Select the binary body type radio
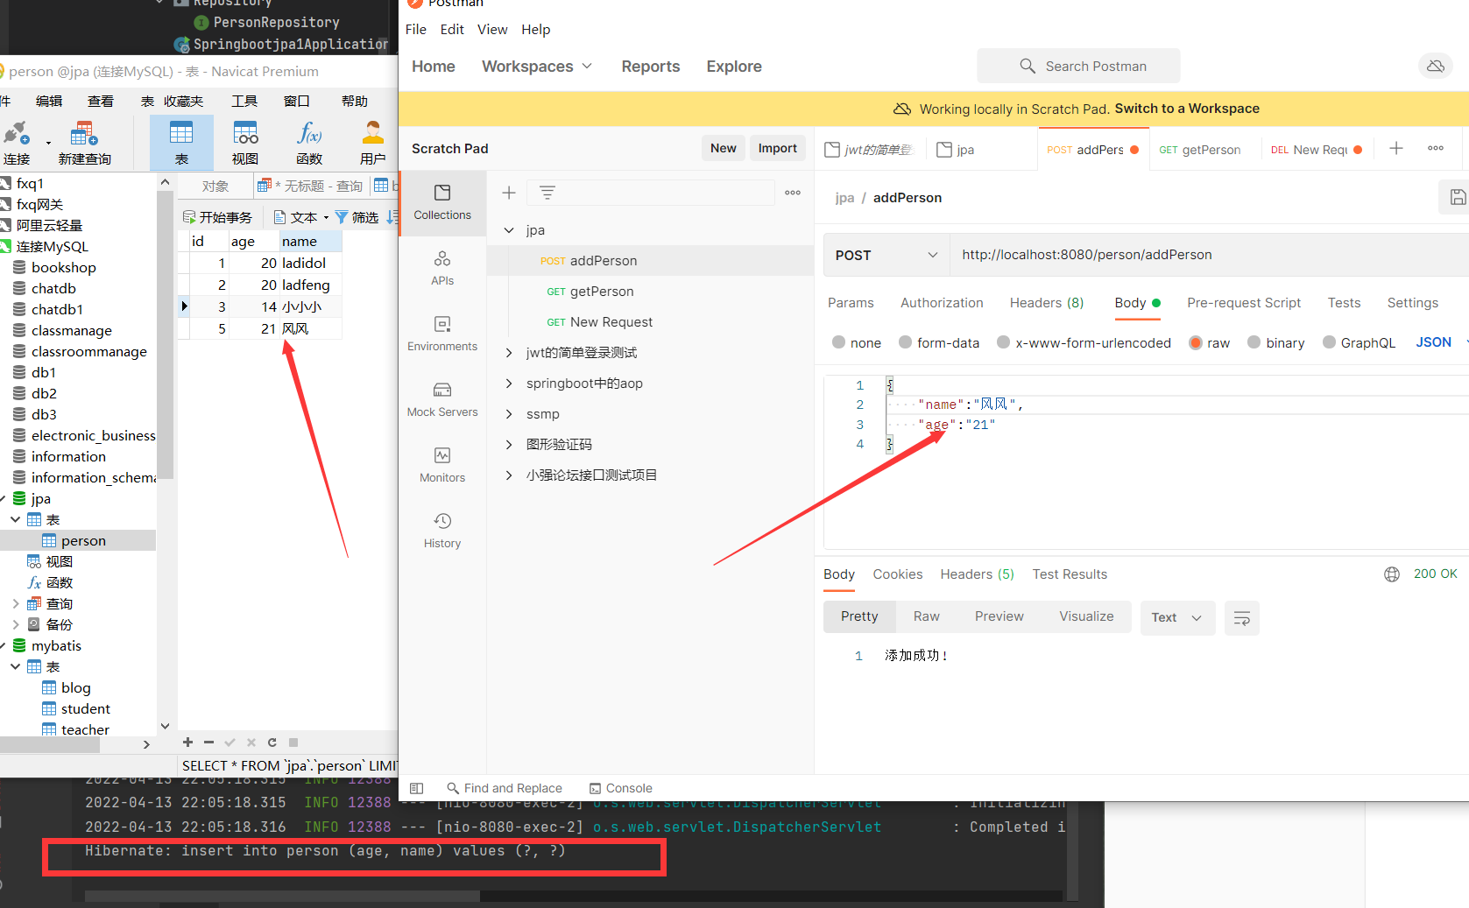The image size is (1469, 908). tap(1254, 342)
